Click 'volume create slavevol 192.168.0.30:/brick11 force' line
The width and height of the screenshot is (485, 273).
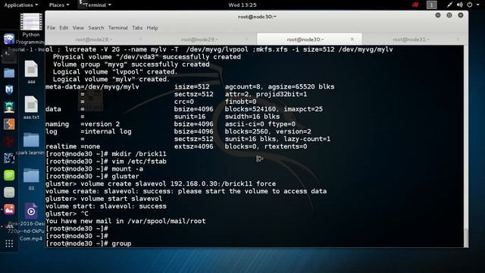(161, 184)
